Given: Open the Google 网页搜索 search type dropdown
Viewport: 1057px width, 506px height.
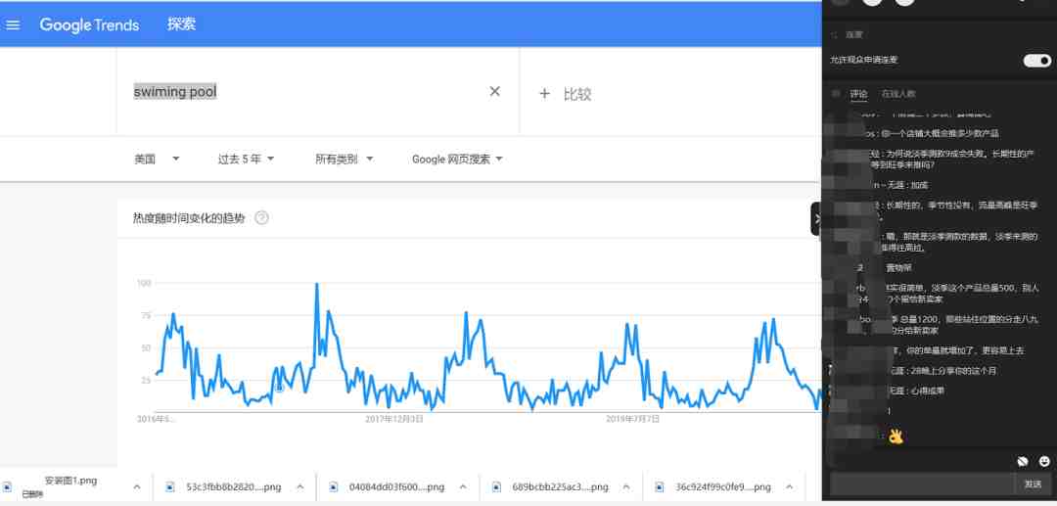Looking at the screenshot, I should (458, 159).
